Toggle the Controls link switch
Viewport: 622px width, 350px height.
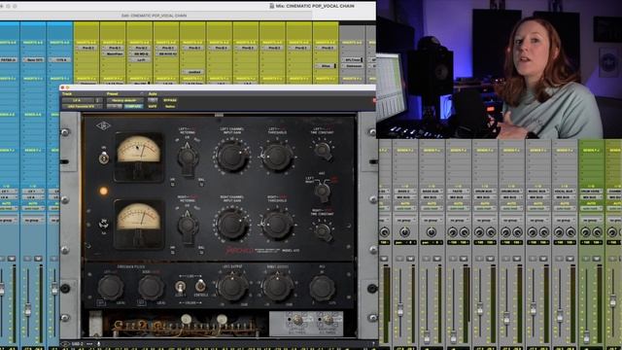(200, 285)
